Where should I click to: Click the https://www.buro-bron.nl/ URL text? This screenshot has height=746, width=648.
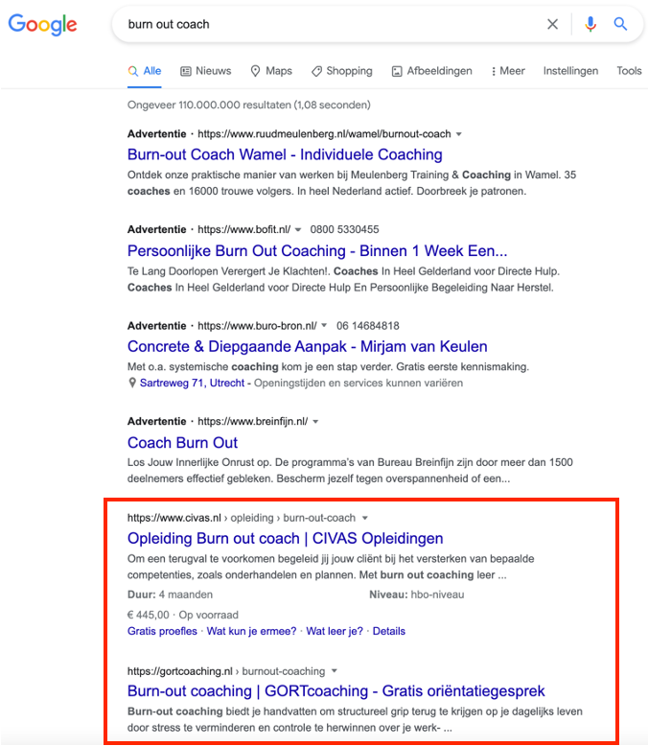(x=257, y=326)
